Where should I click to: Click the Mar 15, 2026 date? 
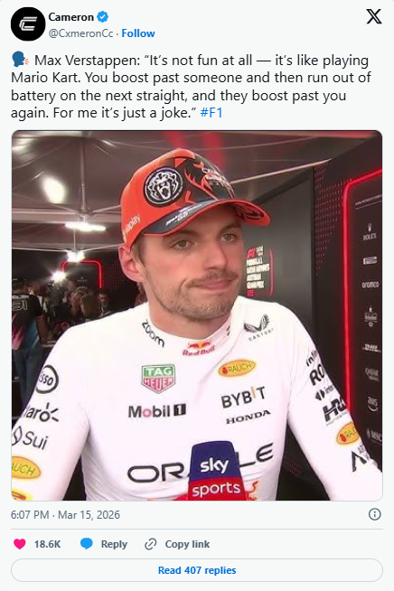[89, 515]
